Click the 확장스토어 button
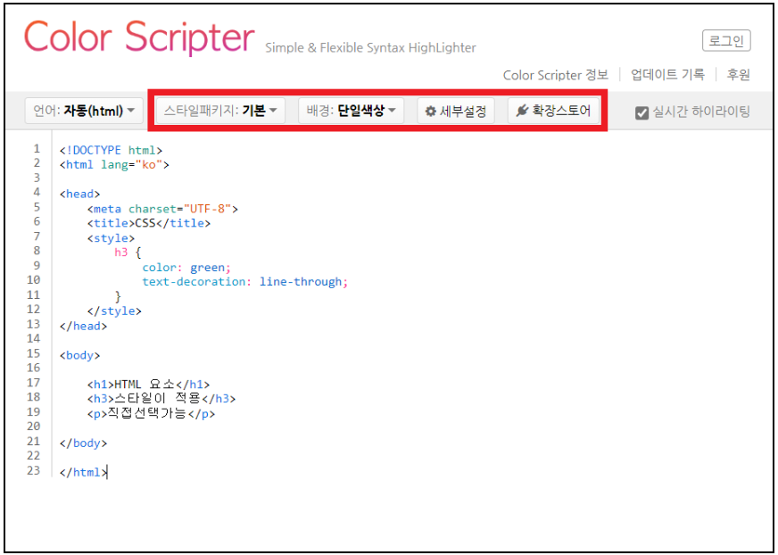 tap(553, 111)
